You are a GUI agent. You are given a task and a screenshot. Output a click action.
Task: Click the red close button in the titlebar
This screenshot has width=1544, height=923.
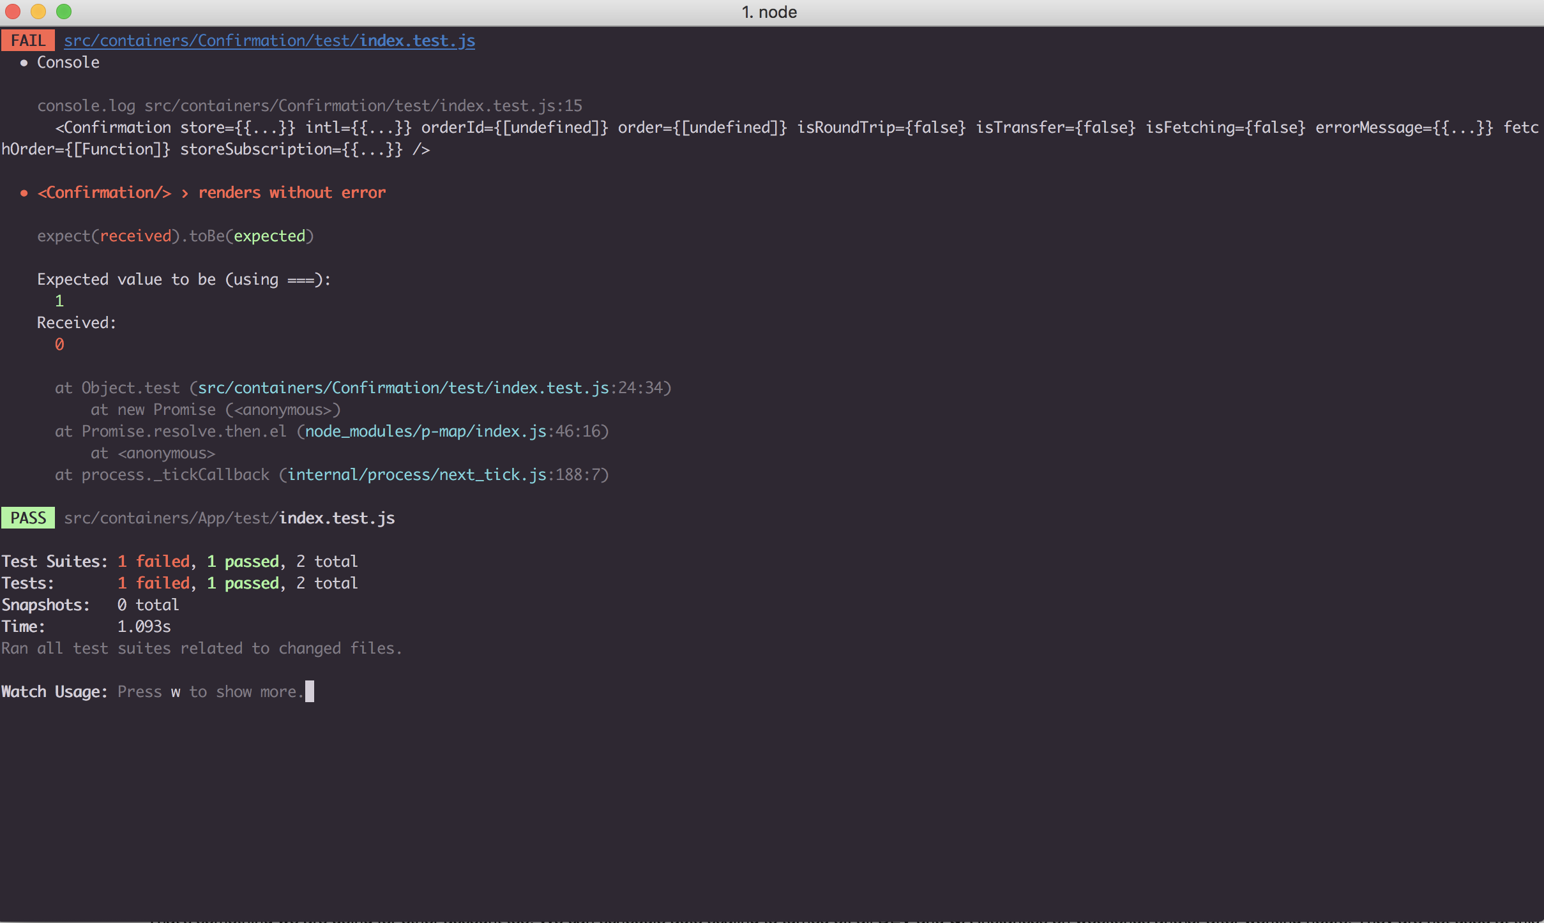(x=13, y=11)
